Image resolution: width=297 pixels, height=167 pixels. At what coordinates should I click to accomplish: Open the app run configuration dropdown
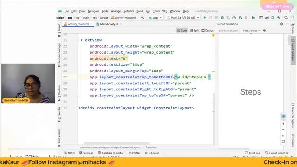tap(155, 18)
